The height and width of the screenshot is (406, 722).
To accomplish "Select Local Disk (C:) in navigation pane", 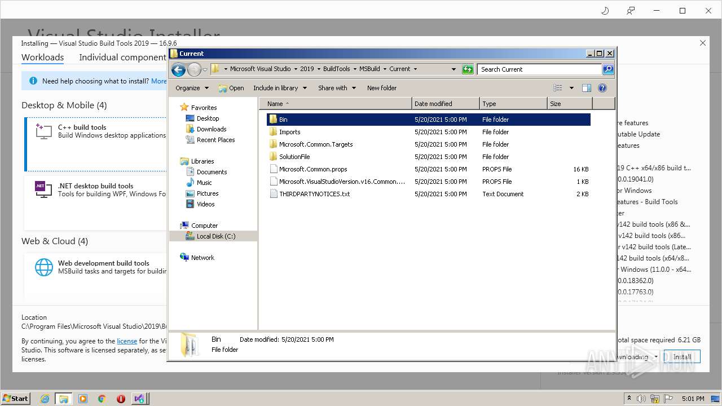I will click(x=213, y=236).
